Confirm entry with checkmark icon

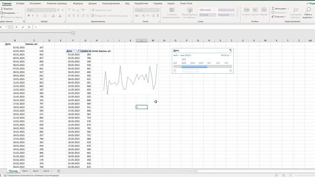tap(23, 27)
